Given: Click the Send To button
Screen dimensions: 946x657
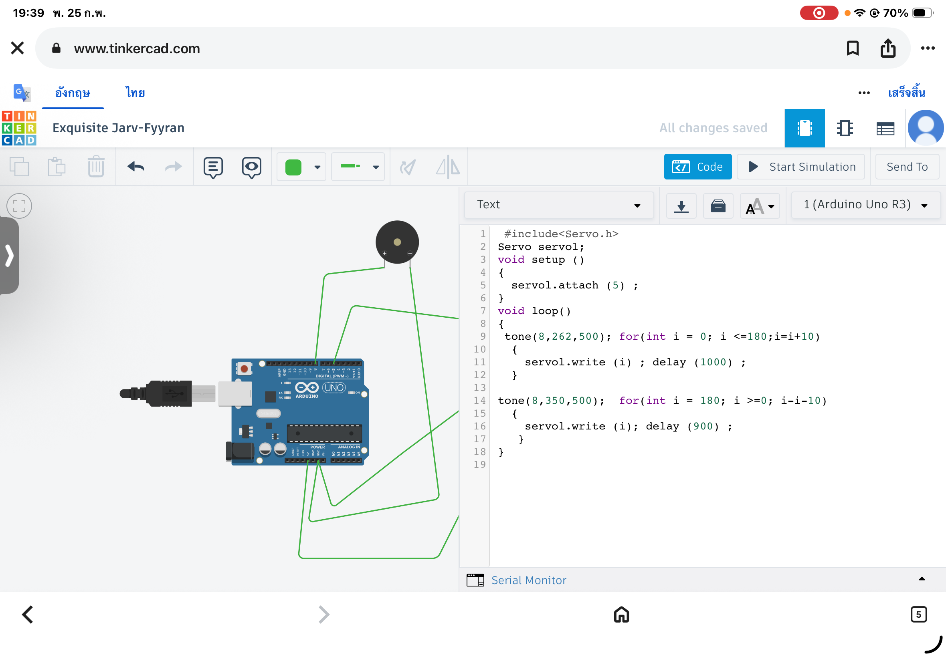Looking at the screenshot, I should pyautogui.click(x=907, y=167).
